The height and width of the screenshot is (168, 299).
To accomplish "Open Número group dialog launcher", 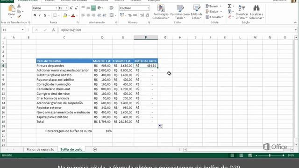I will [x=149, y=22].
